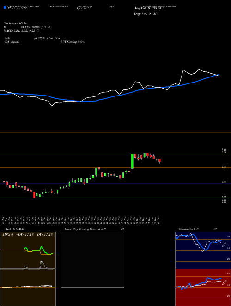Click the blue Stochastics mini chart panel

tap(203, 250)
